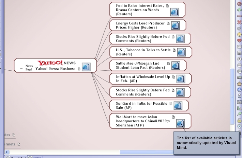Click the person silhouette icon
242x158 pixels.
pyautogui.click(x=239, y=96)
